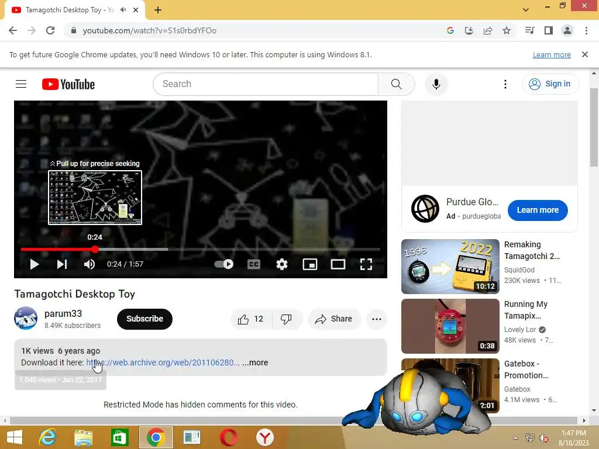
Task: Bookmark this tab with the star
Action: coord(506,30)
